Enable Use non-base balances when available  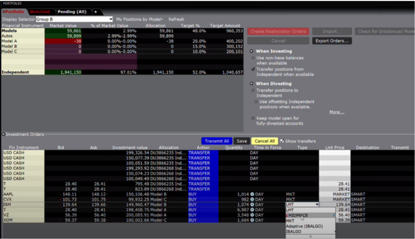(253, 58)
